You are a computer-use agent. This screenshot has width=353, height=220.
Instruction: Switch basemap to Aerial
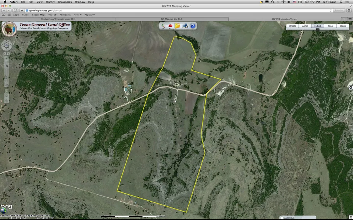[x=305, y=26]
